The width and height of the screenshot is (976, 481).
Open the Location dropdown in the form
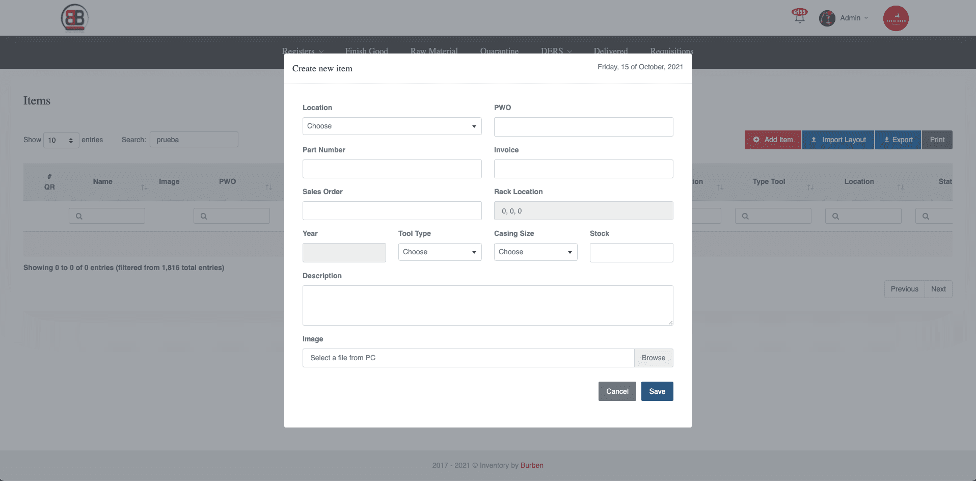point(392,126)
